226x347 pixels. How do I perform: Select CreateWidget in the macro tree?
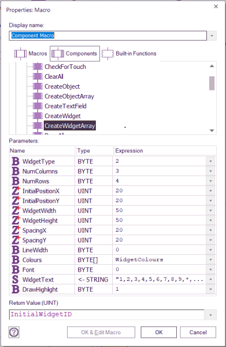pyautogui.click(x=62, y=116)
